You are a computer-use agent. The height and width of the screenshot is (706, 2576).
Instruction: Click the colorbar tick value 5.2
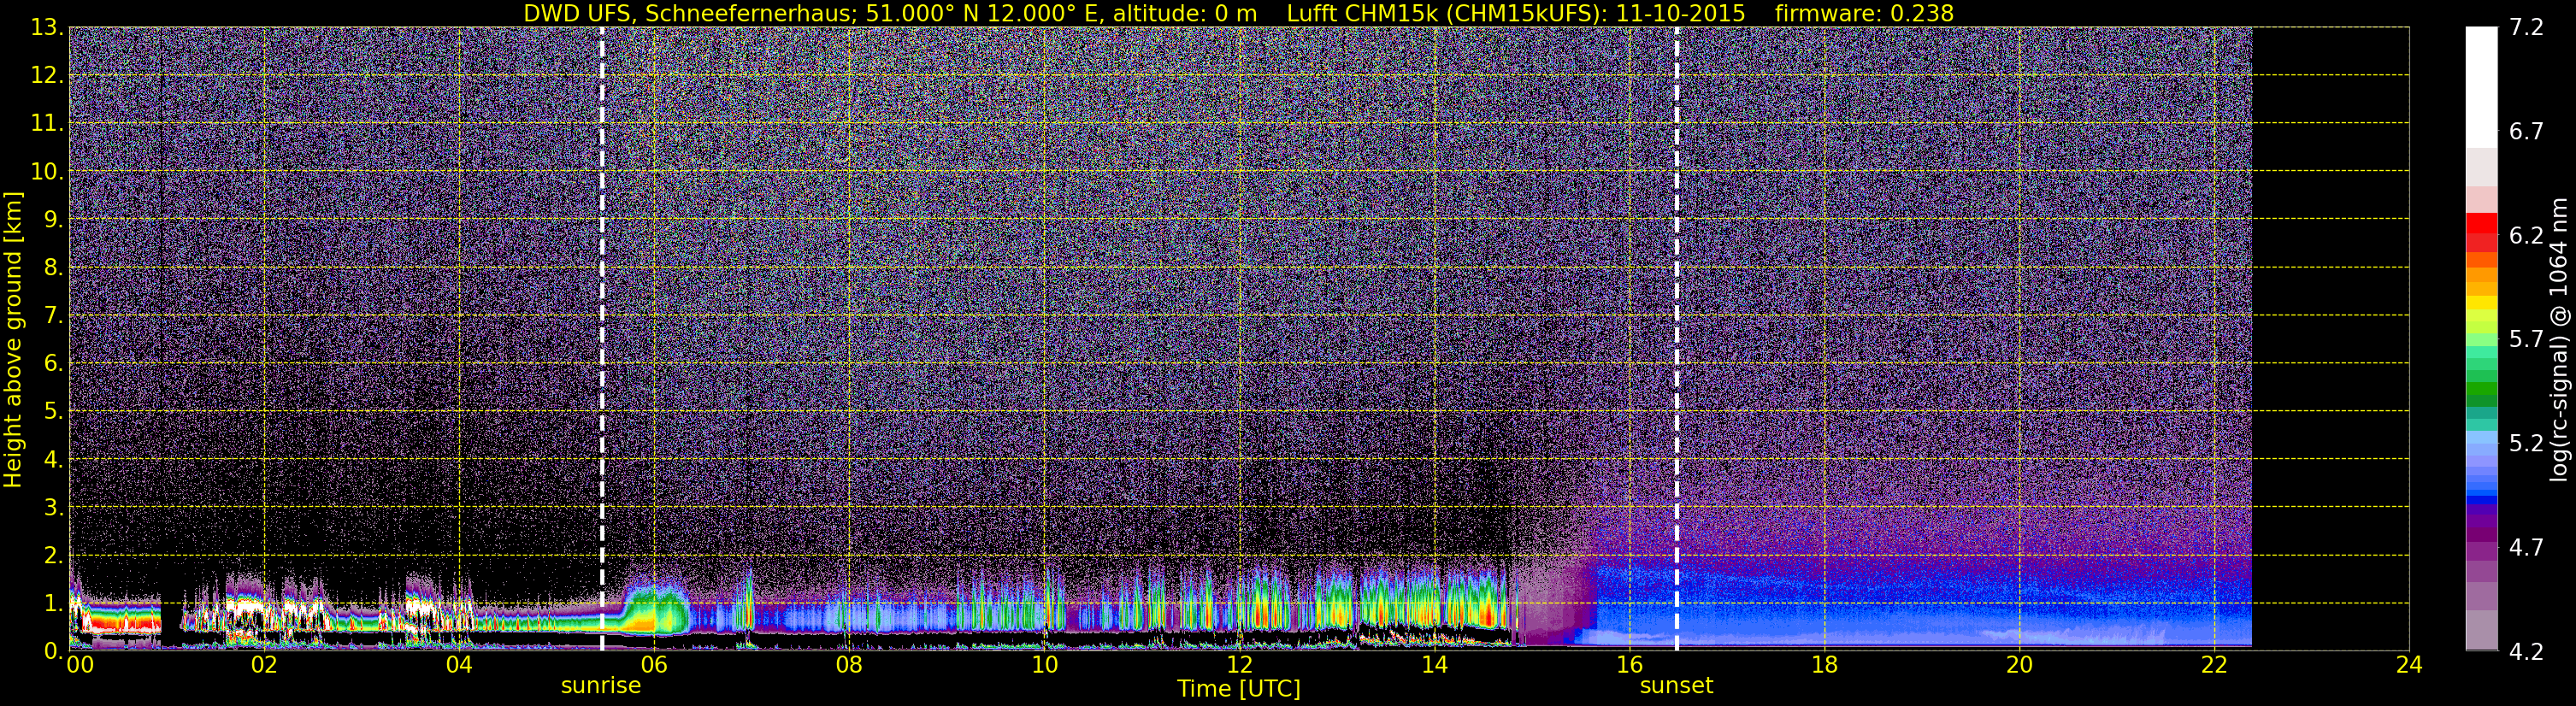2526,444
